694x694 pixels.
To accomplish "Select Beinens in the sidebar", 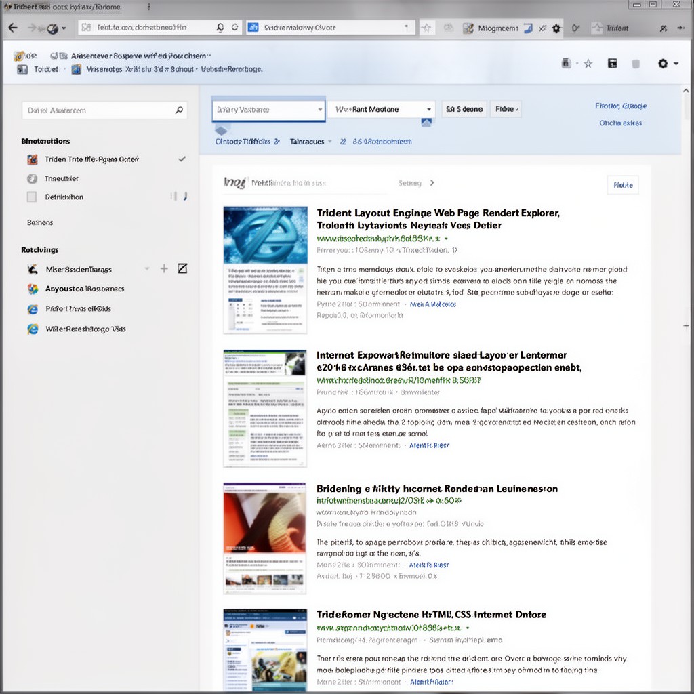I will tap(40, 222).
